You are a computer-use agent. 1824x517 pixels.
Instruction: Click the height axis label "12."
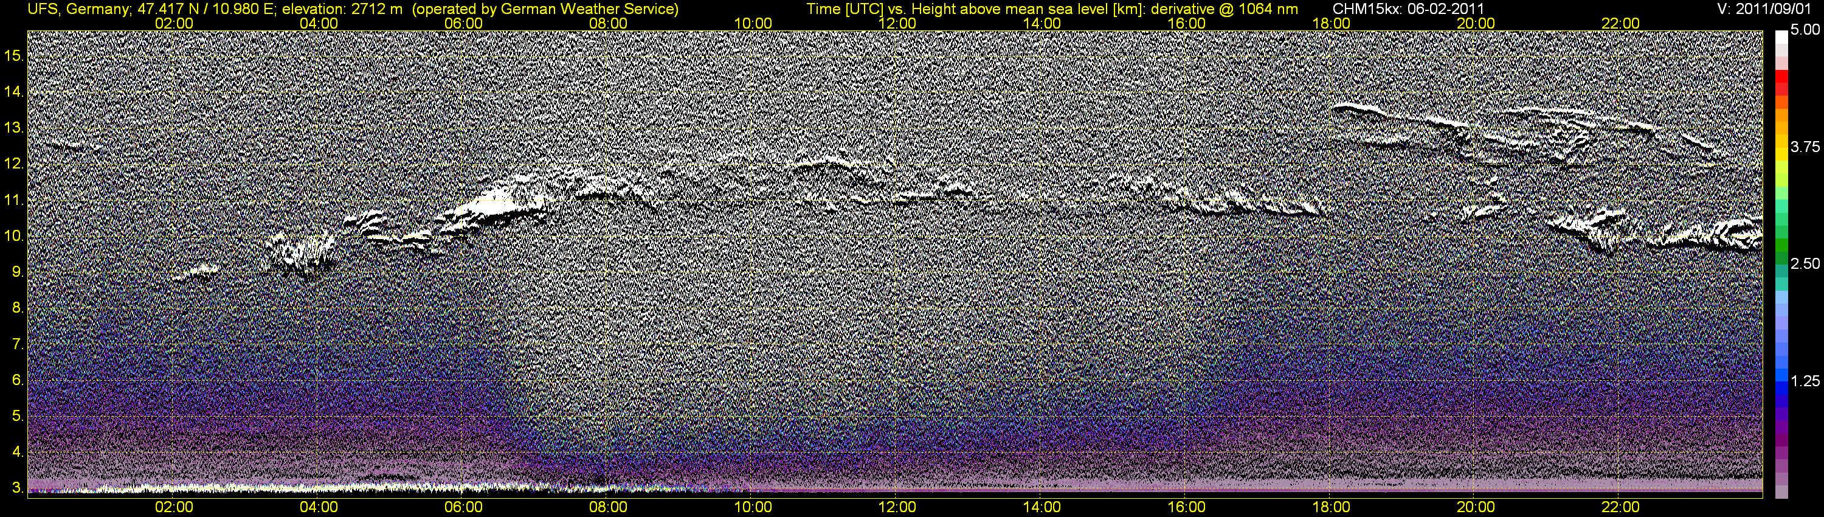(14, 164)
